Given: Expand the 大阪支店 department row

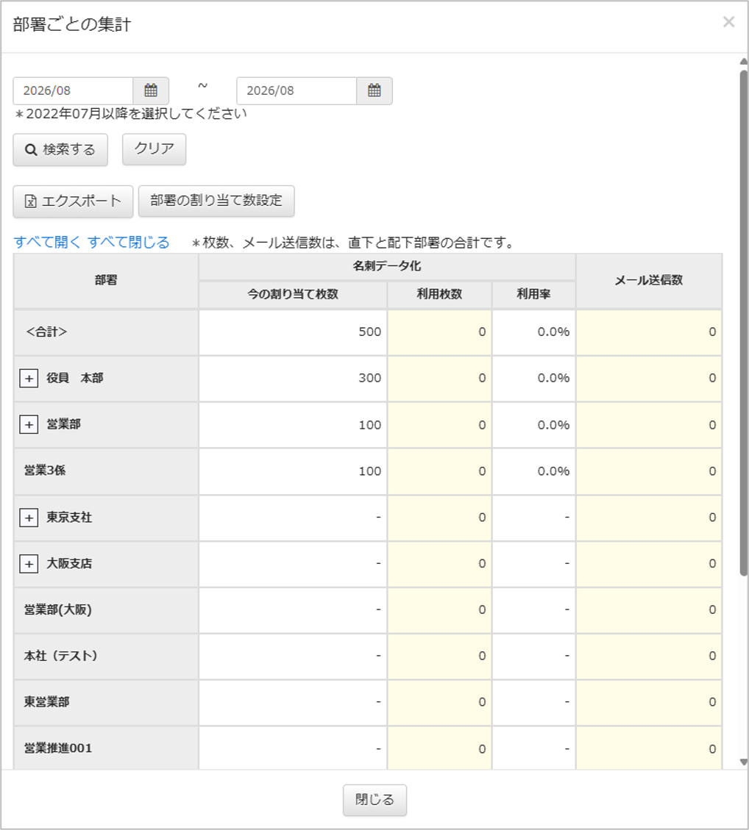Looking at the screenshot, I should pos(29,564).
